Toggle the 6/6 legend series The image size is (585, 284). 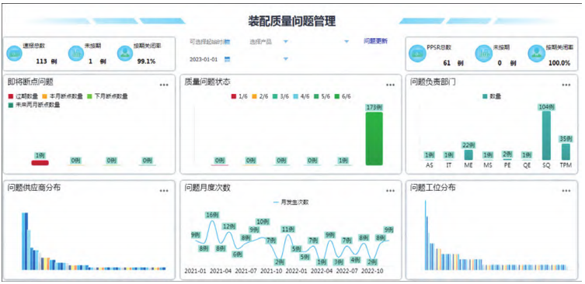pos(343,96)
